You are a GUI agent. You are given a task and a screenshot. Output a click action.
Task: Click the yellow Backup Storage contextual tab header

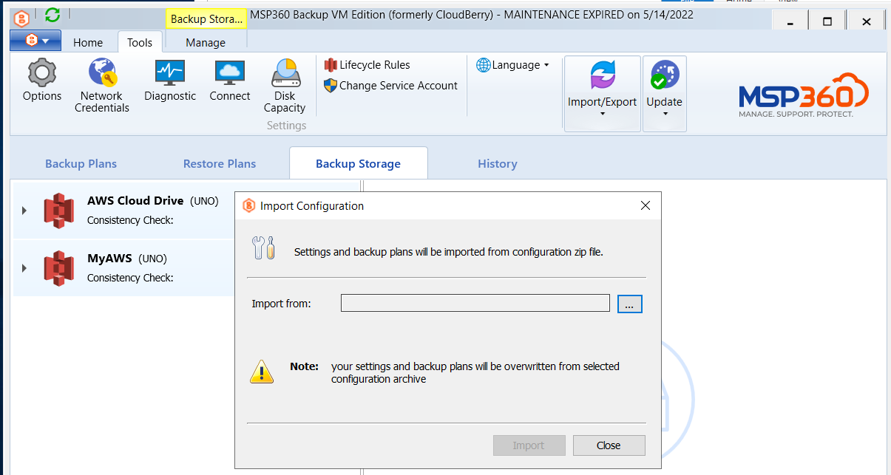(206, 19)
